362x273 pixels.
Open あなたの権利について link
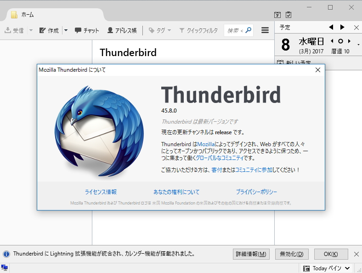point(176,192)
